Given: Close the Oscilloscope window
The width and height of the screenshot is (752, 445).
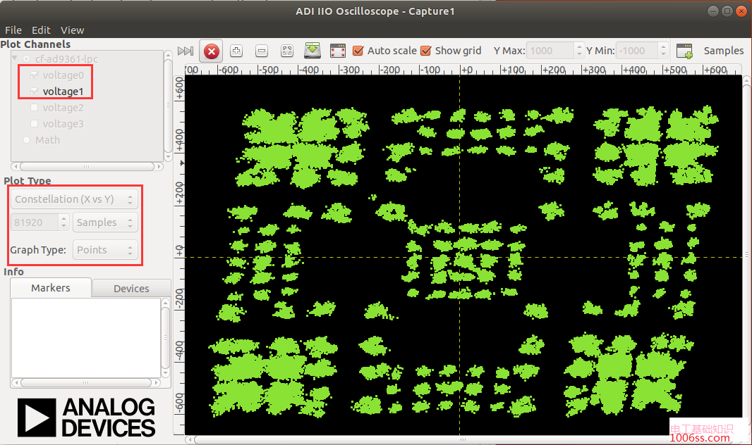Looking at the screenshot, I should pos(741,11).
